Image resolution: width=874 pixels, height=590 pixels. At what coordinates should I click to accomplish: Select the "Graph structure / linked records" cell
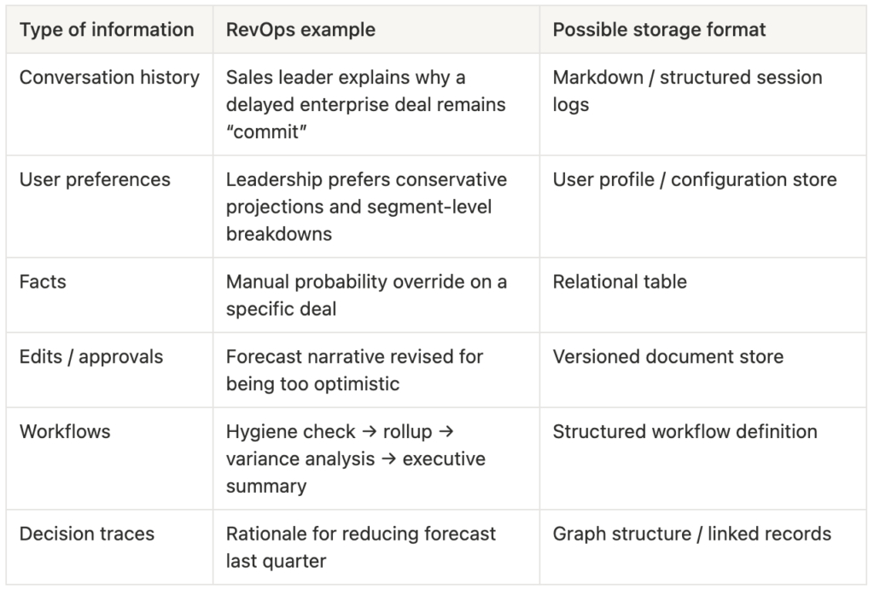(691, 534)
